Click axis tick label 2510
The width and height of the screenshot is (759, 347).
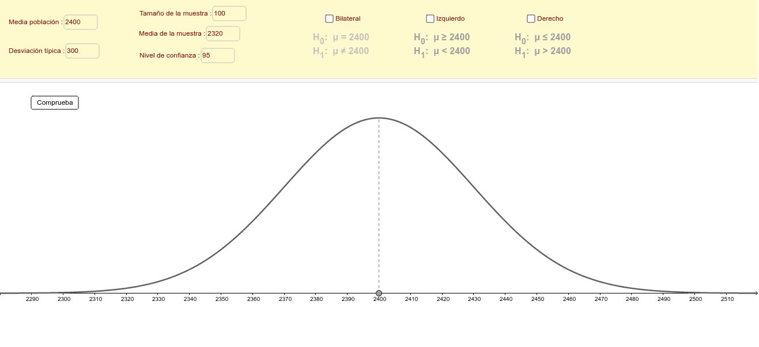pos(727,299)
